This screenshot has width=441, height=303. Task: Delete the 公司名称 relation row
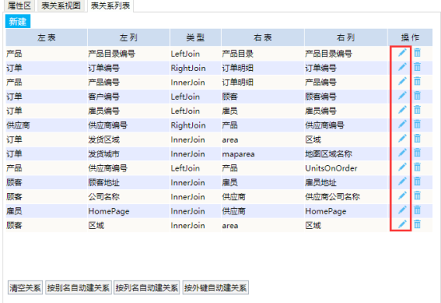click(417, 195)
